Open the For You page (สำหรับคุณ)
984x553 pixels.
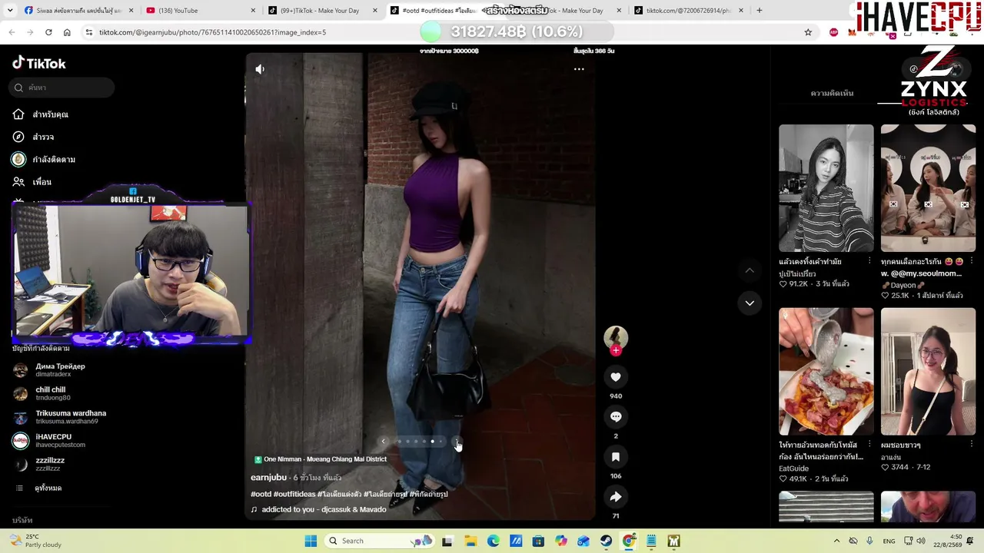click(x=41, y=114)
